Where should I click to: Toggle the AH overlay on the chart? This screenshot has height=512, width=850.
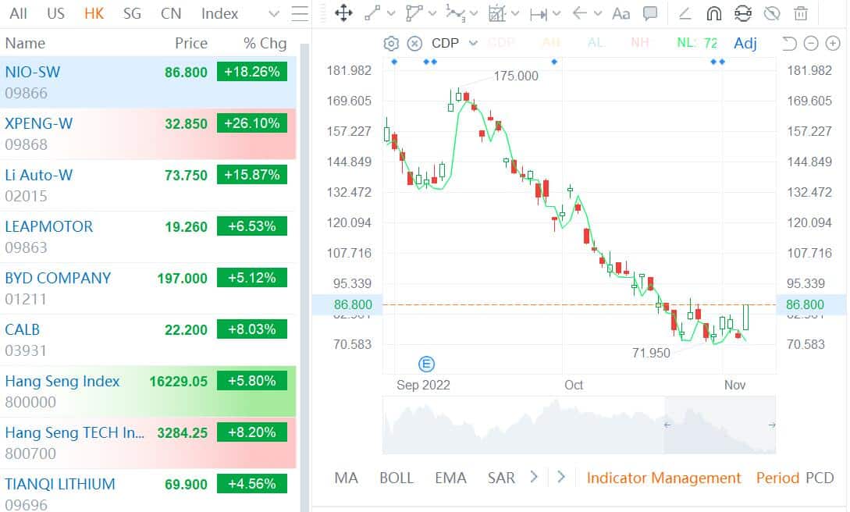(552, 43)
